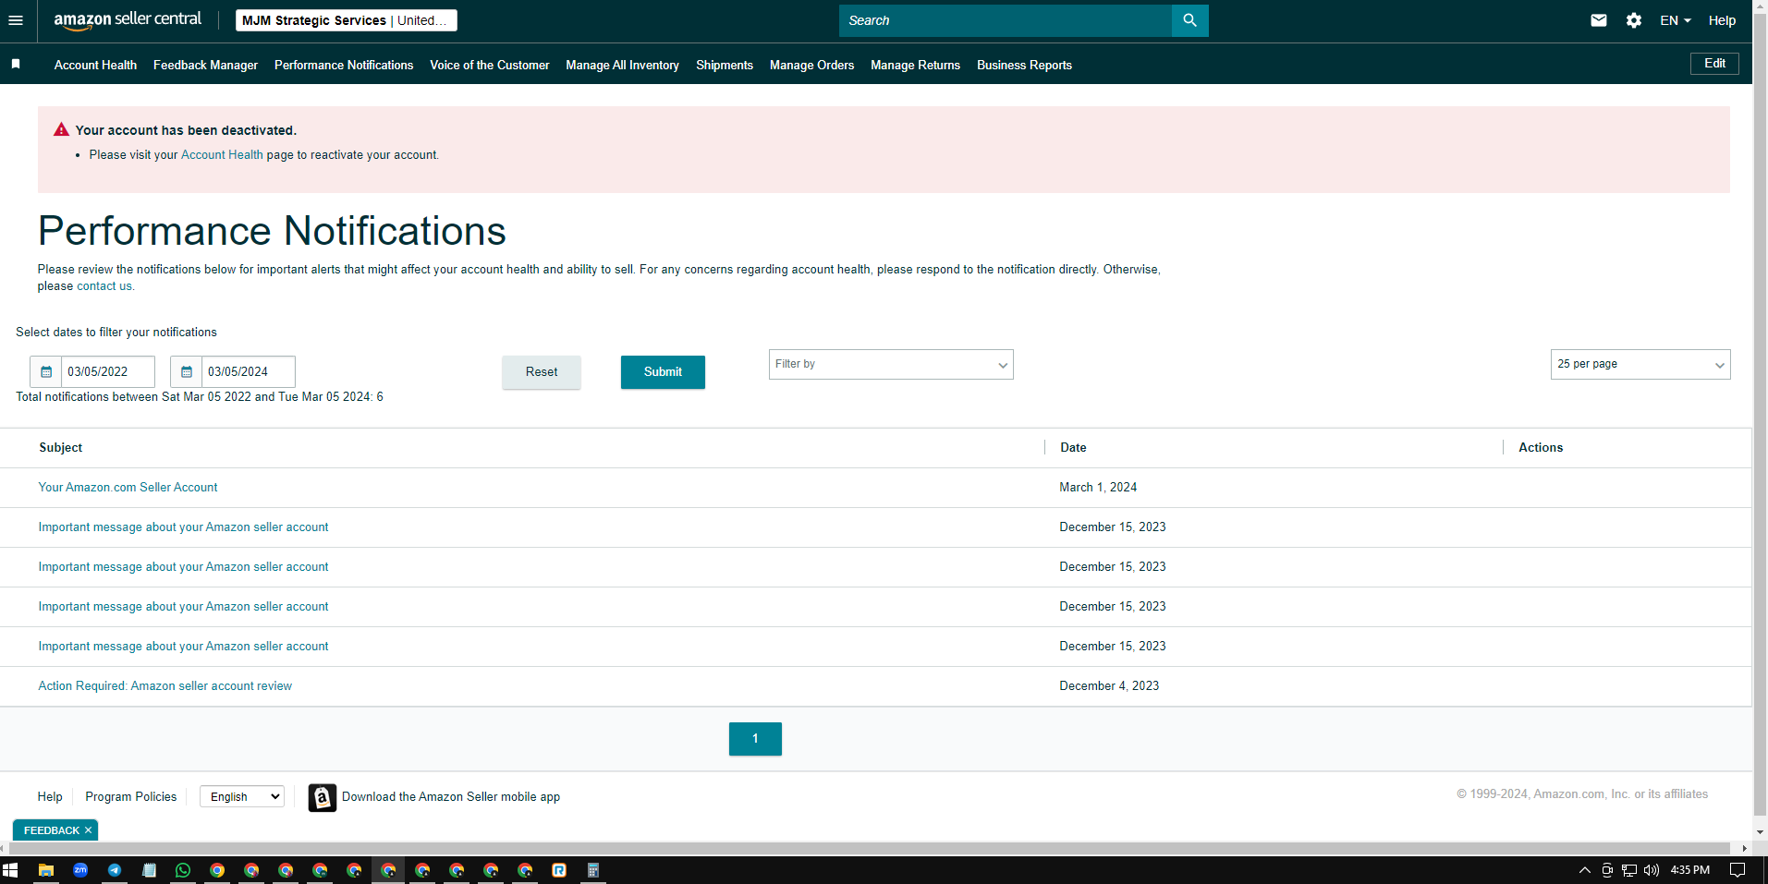Screen dimensions: 1768x884
Task: Submit the date filter
Action: 663,372
